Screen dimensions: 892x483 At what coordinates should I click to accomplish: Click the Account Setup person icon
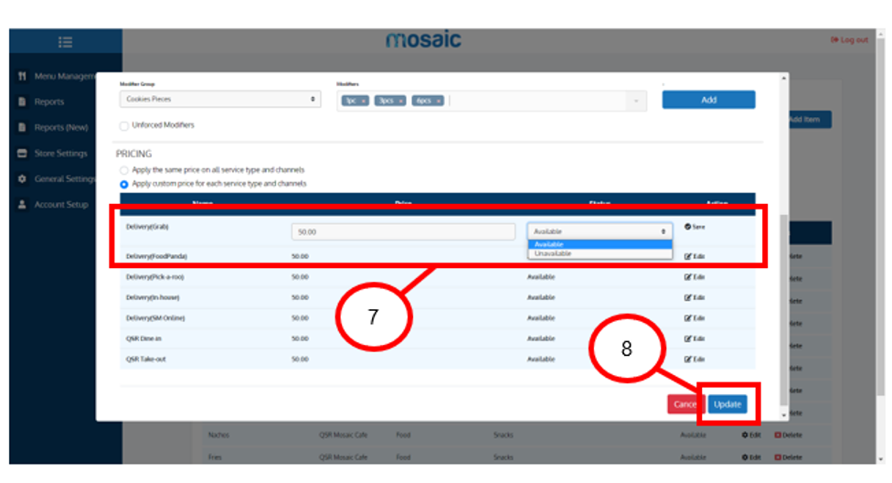pos(22,205)
